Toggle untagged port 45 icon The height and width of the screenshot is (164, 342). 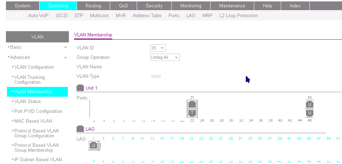click(309, 104)
